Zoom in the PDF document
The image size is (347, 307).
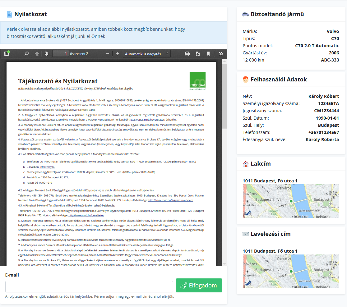pyautogui.click(x=117, y=54)
